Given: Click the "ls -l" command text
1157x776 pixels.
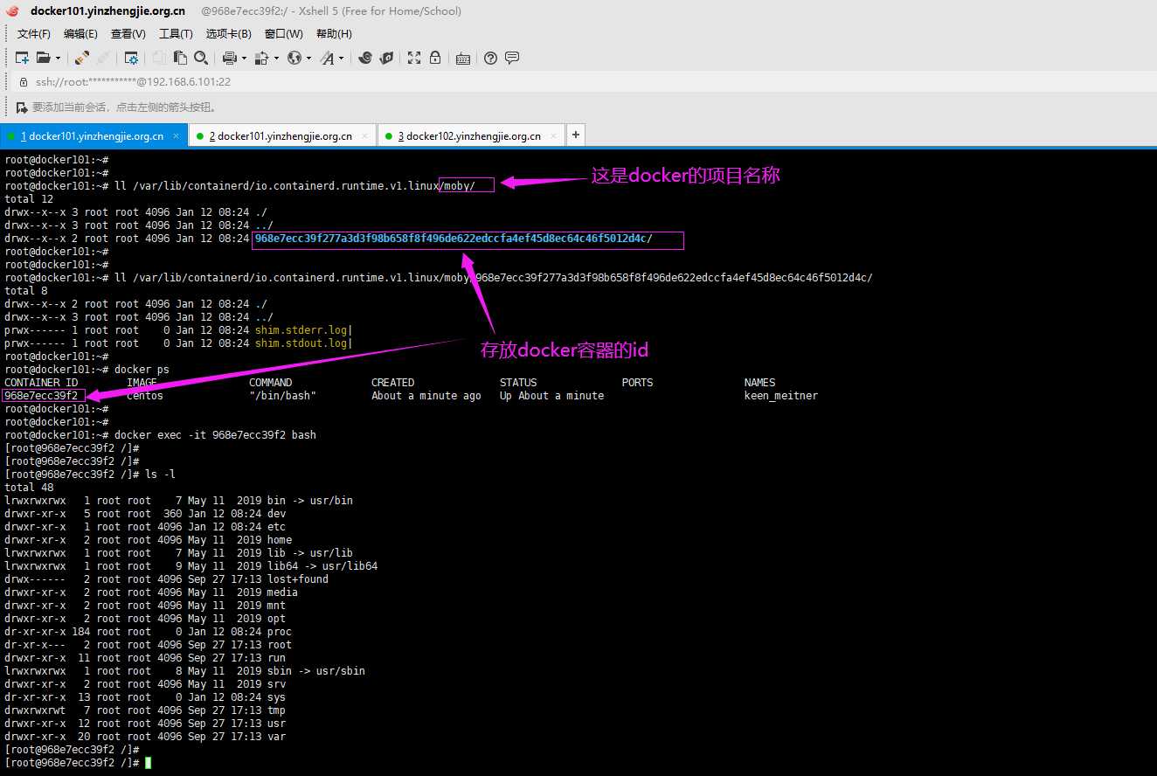Looking at the screenshot, I should [x=160, y=475].
